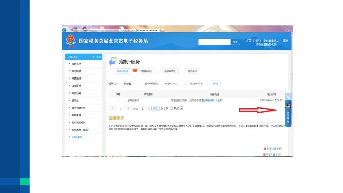Click the 内容说明 column header

click(214, 94)
